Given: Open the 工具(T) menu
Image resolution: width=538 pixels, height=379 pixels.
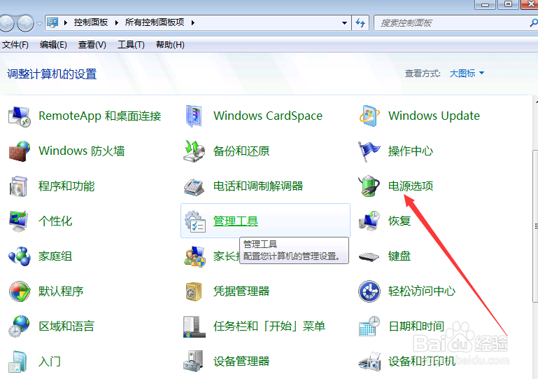Looking at the screenshot, I should pos(131,45).
